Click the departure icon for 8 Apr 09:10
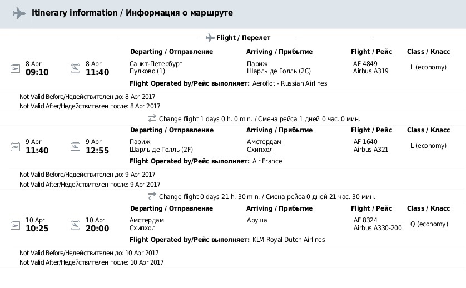This screenshot has width=466, height=288. 15,68
